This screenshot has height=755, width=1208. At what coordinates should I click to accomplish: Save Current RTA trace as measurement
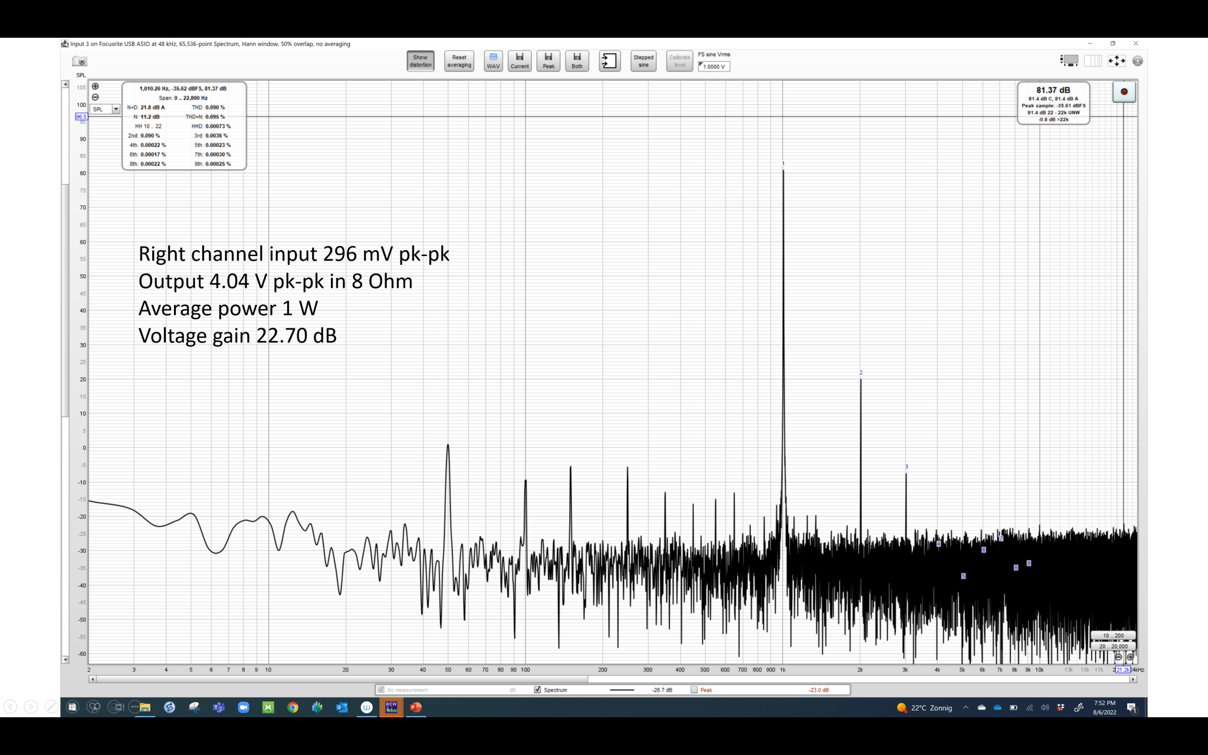point(520,61)
